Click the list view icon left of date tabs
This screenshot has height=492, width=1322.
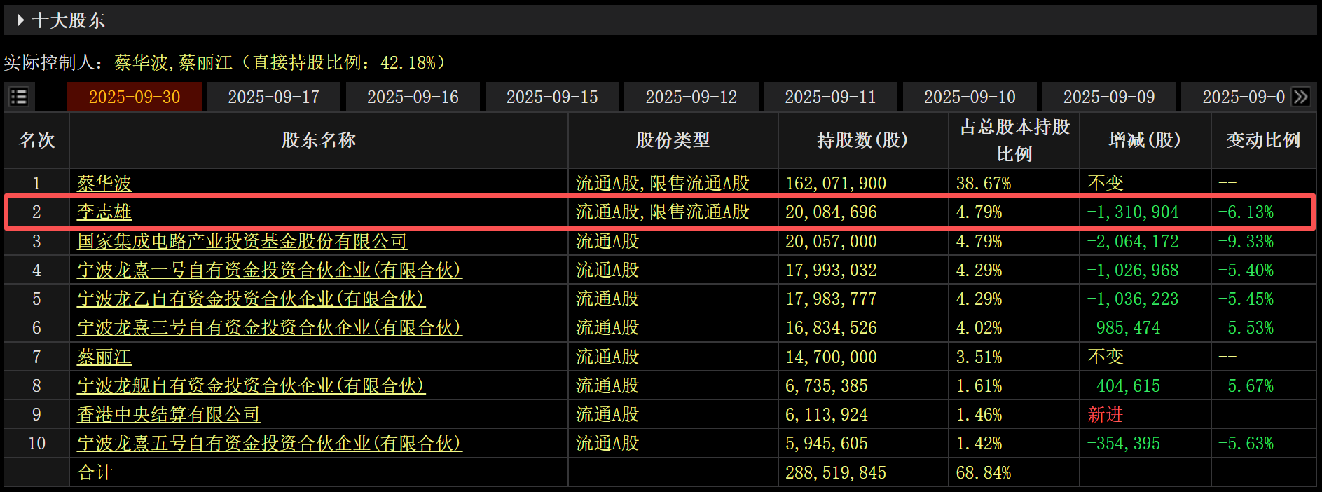pyautogui.click(x=19, y=97)
